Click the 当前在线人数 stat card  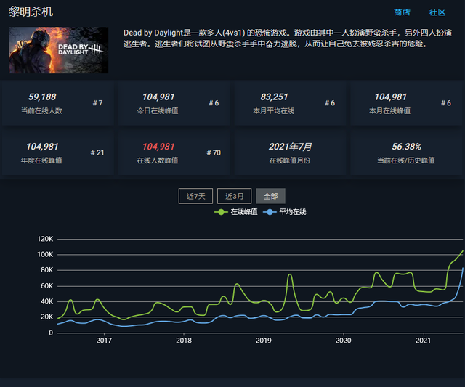57,103
